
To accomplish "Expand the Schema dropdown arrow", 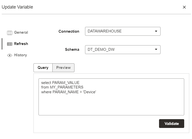I will coord(156,50).
